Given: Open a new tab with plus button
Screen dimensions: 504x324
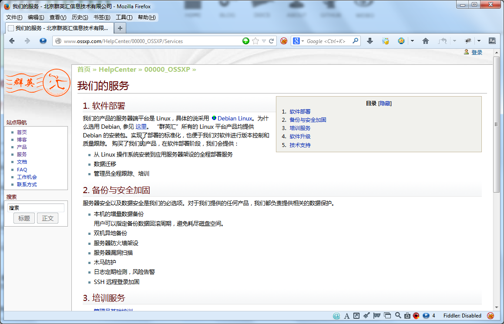Looking at the screenshot, I should 120,28.
